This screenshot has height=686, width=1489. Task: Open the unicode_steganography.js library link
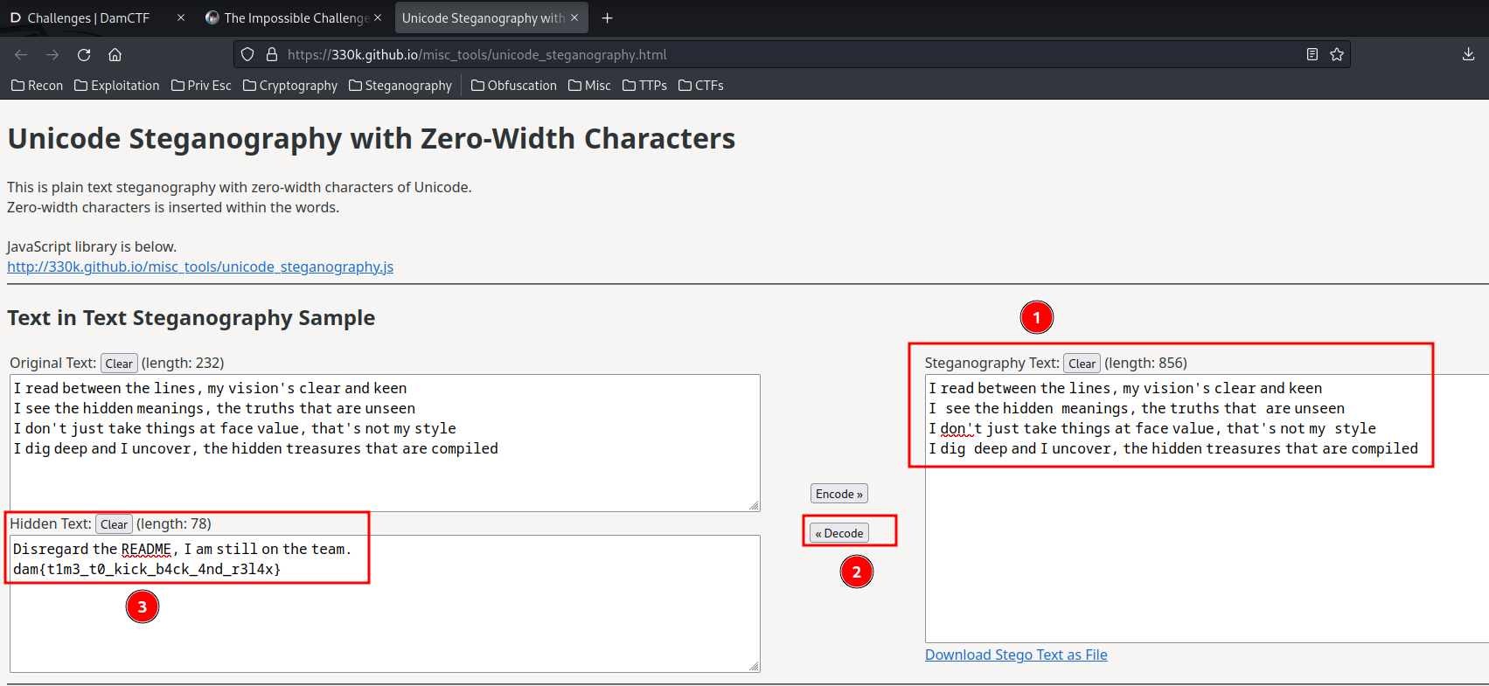[x=200, y=267]
